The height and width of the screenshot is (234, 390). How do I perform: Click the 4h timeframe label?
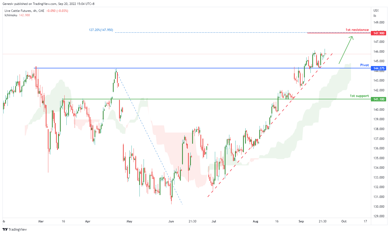35,11
